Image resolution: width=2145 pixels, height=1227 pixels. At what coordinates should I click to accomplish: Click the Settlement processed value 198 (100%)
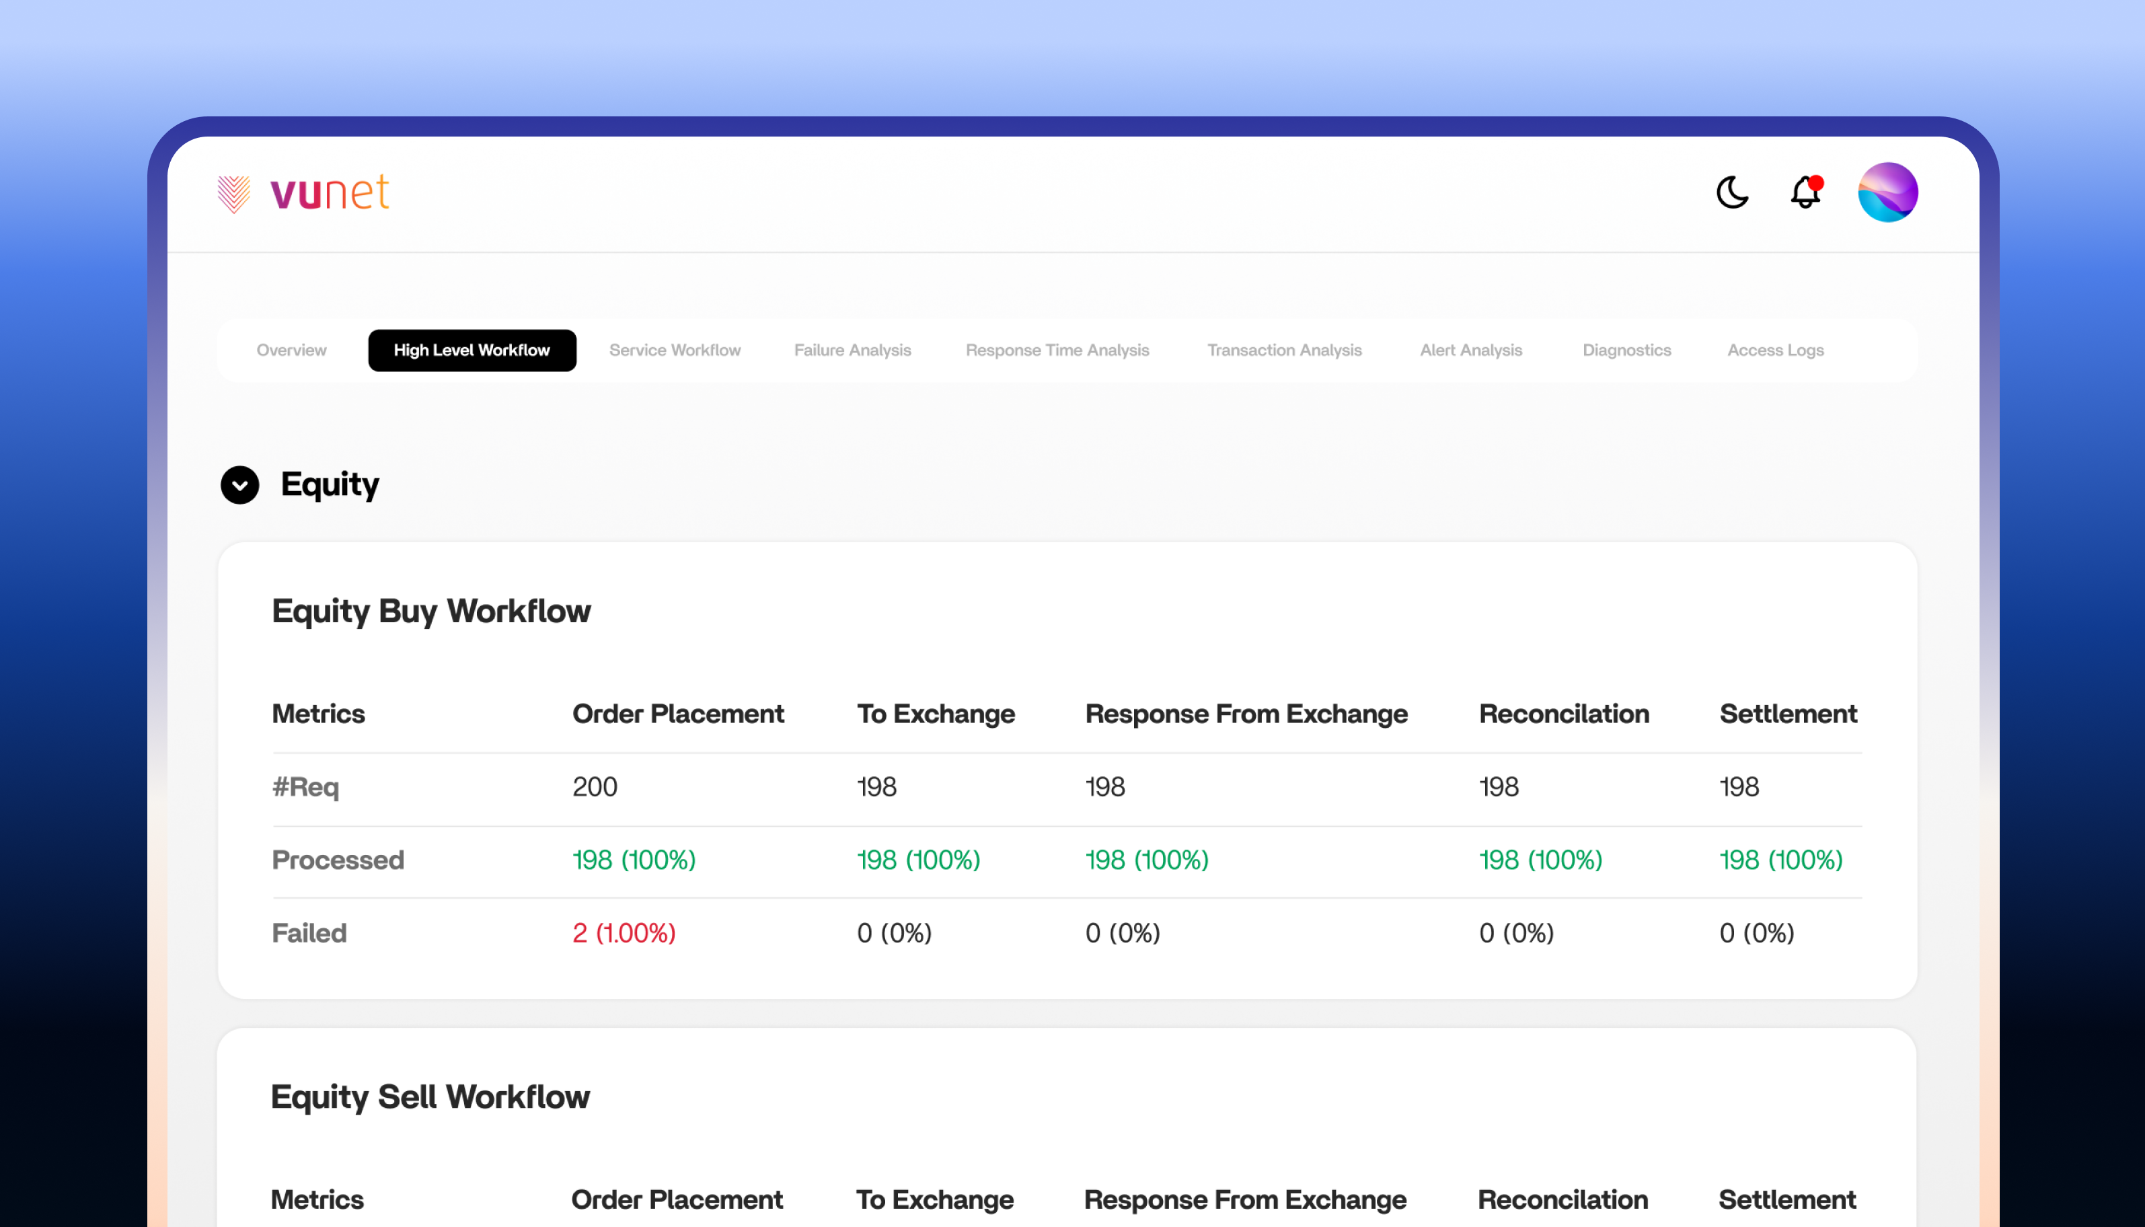(x=1781, y=860)
